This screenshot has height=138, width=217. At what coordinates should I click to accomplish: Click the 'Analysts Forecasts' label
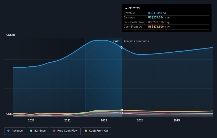click(x=136, y=41)
